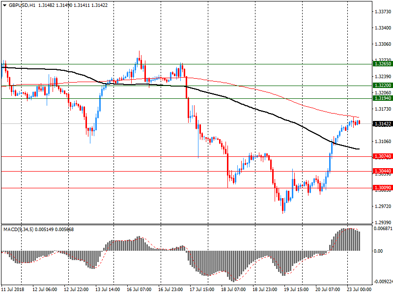The height and width of the screenshot is (295, 393).
Task: Select the 1.30090 red support level label
Action: click(x=383, y=188)
